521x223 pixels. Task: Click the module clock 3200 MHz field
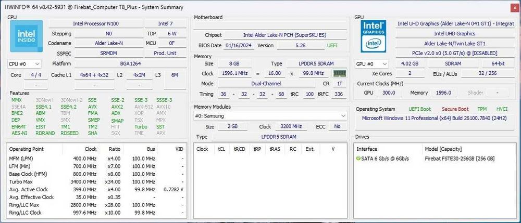pos(291,127)
